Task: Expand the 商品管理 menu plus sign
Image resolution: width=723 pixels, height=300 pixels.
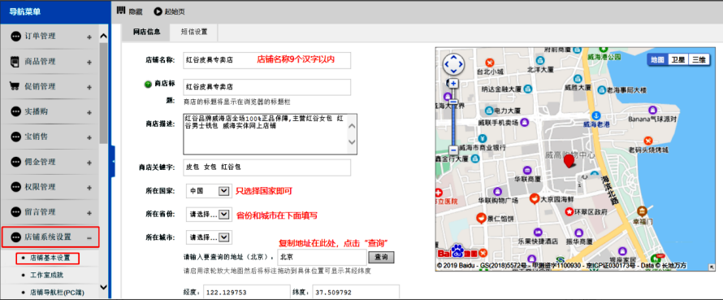Action: pyautogui.click(x=89, y=62)
